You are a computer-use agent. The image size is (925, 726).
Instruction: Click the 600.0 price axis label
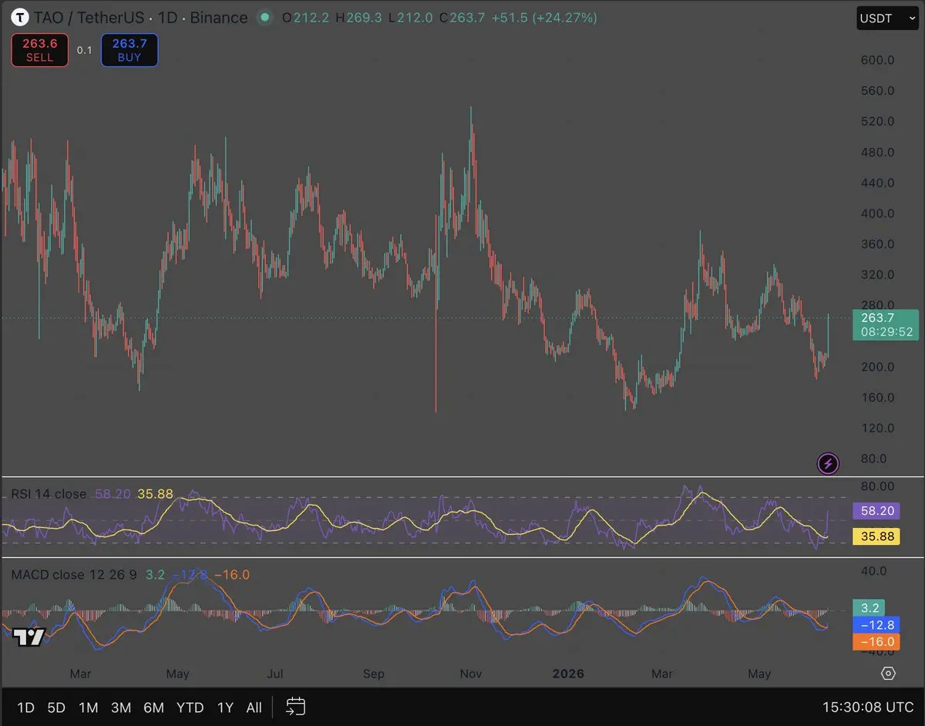pos(878,60)
